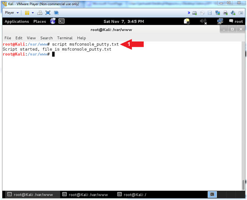Click the 'script msfconsole_putty.txt' command text
Image resolution: width=247 pixels, height=200 pixels.
[85, 44]
